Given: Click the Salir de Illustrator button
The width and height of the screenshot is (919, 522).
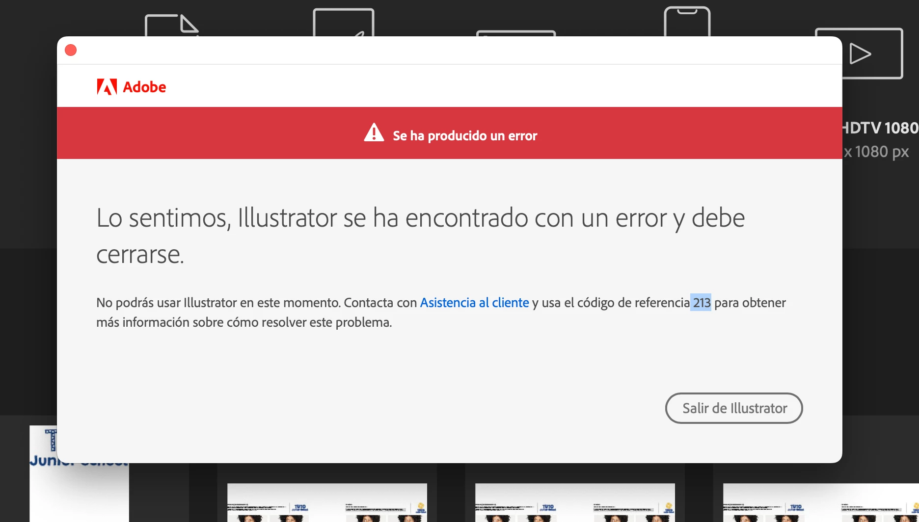Looking at the screenshot, I should click(734, 408).
